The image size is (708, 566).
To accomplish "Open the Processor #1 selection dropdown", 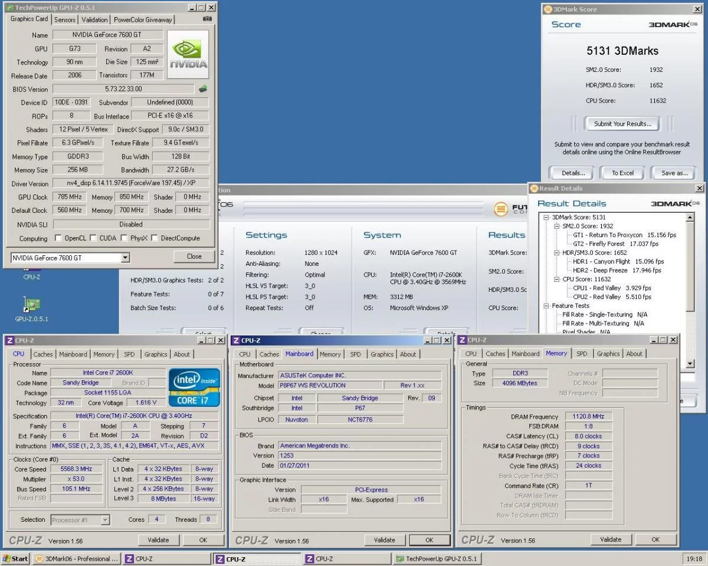I will pyautogui.click(x=105, y=520).
